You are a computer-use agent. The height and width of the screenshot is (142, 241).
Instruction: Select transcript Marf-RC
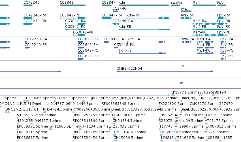coord(204,35)
